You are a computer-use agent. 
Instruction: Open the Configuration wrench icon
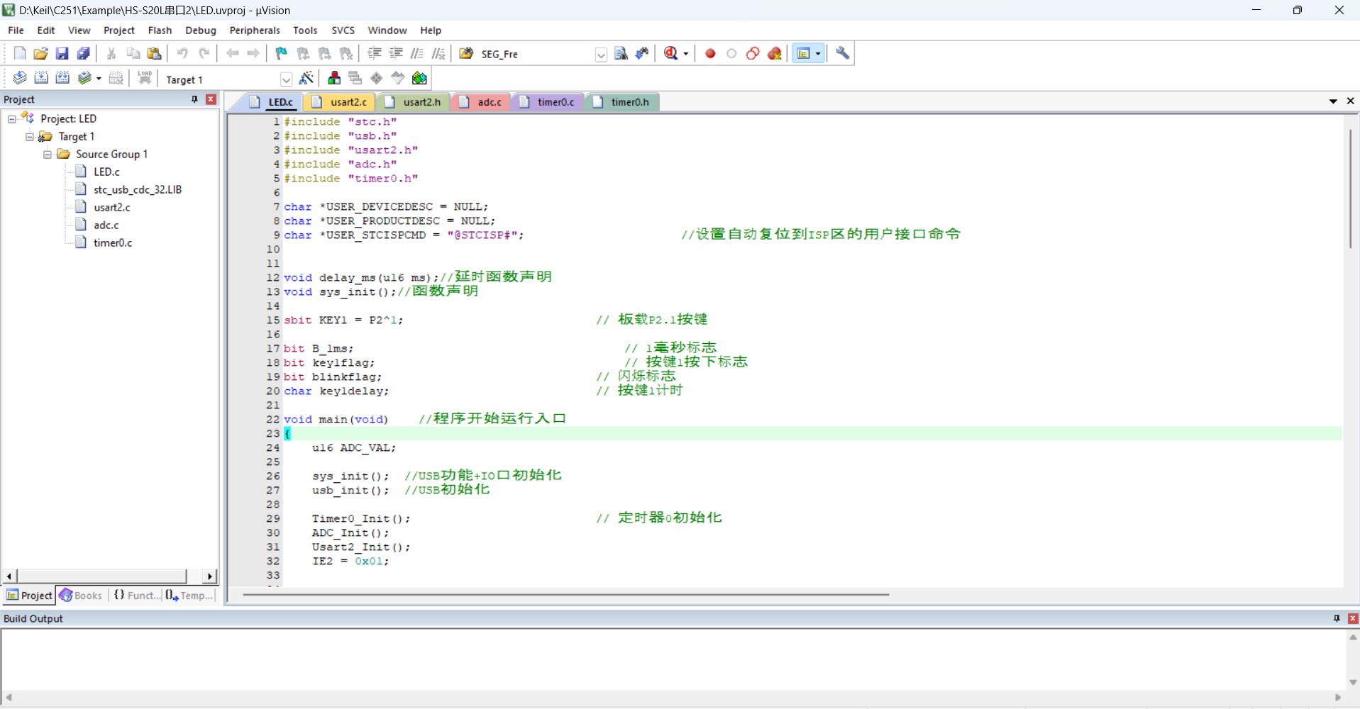tap(842, 53)
